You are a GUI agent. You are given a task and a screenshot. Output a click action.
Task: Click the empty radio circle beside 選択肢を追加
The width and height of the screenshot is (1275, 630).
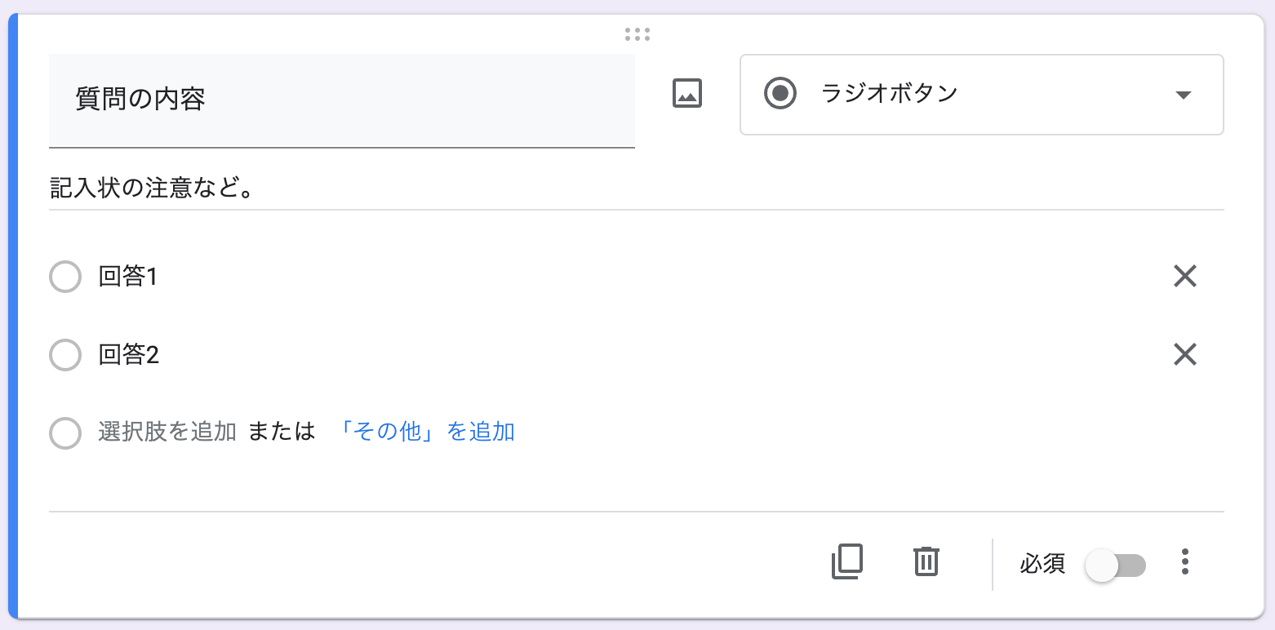pyautogui.click(x=65, y=433)
